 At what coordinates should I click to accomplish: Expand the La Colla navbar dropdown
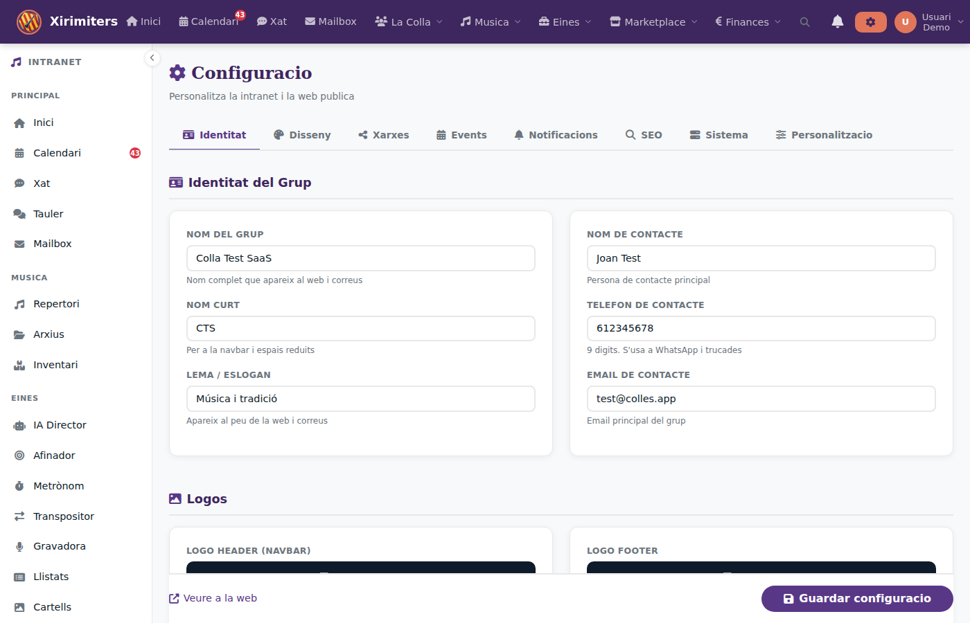[x=408, y=21]
